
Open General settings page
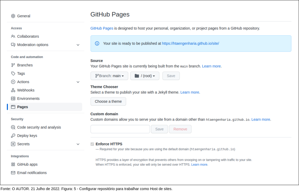point(24,16)
